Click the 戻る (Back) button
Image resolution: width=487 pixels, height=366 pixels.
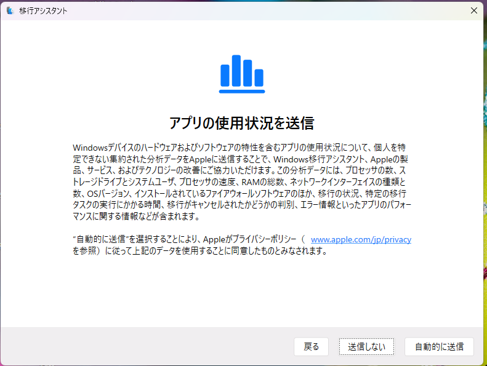point(311,346)
